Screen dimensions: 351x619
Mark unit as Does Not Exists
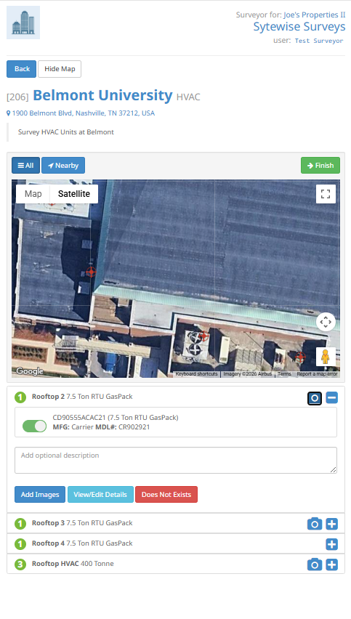[x=166, y=494]
